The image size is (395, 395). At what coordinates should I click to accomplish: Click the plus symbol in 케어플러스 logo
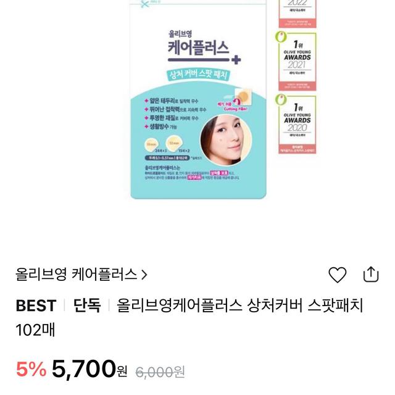[236, 60]
